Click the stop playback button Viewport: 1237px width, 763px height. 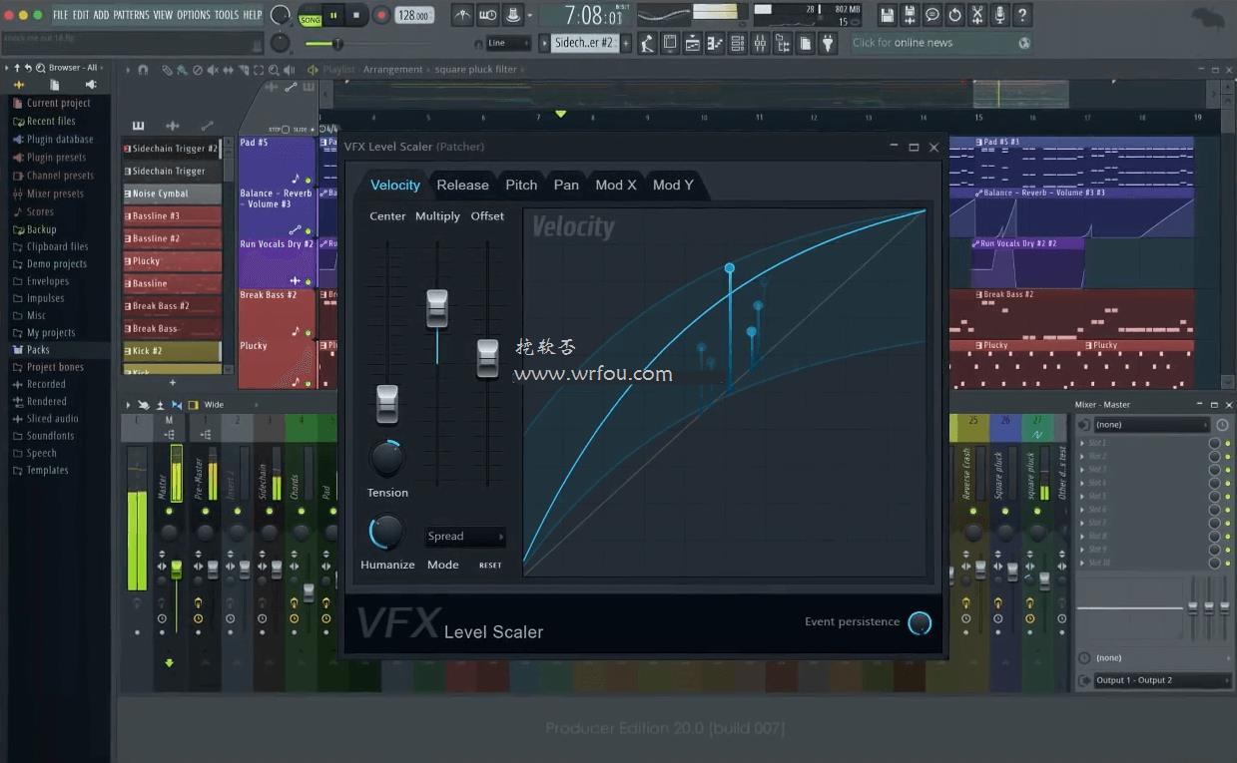357,15
